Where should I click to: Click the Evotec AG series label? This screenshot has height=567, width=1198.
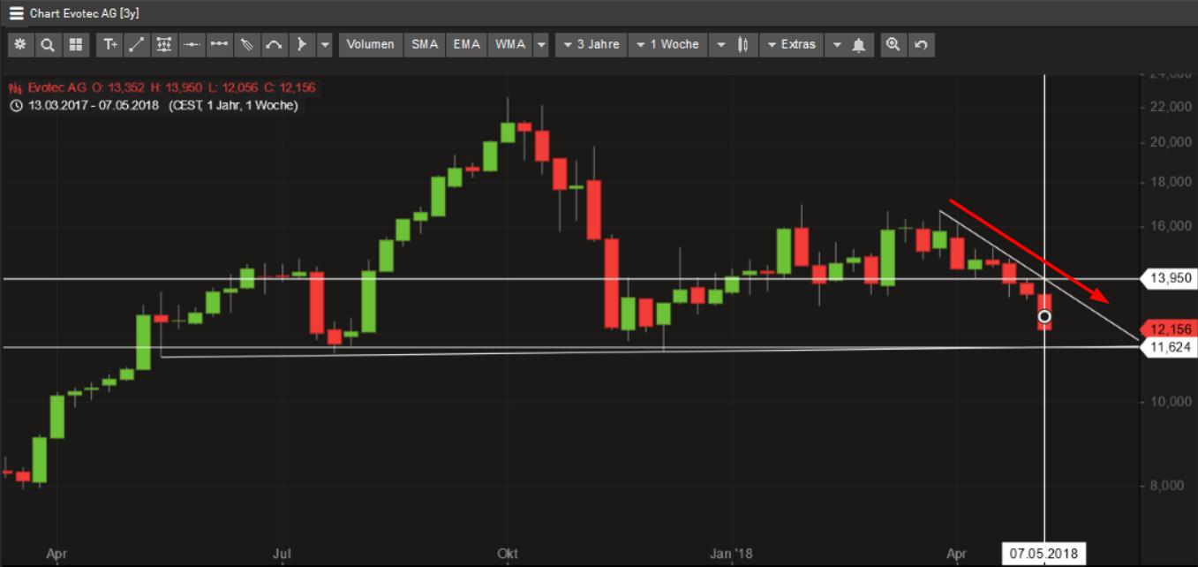(x=57, y=87)
